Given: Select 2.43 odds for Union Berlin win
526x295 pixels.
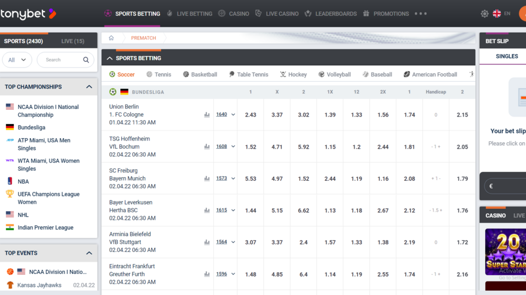Looking at the screenshot, I should pos(250,115).
